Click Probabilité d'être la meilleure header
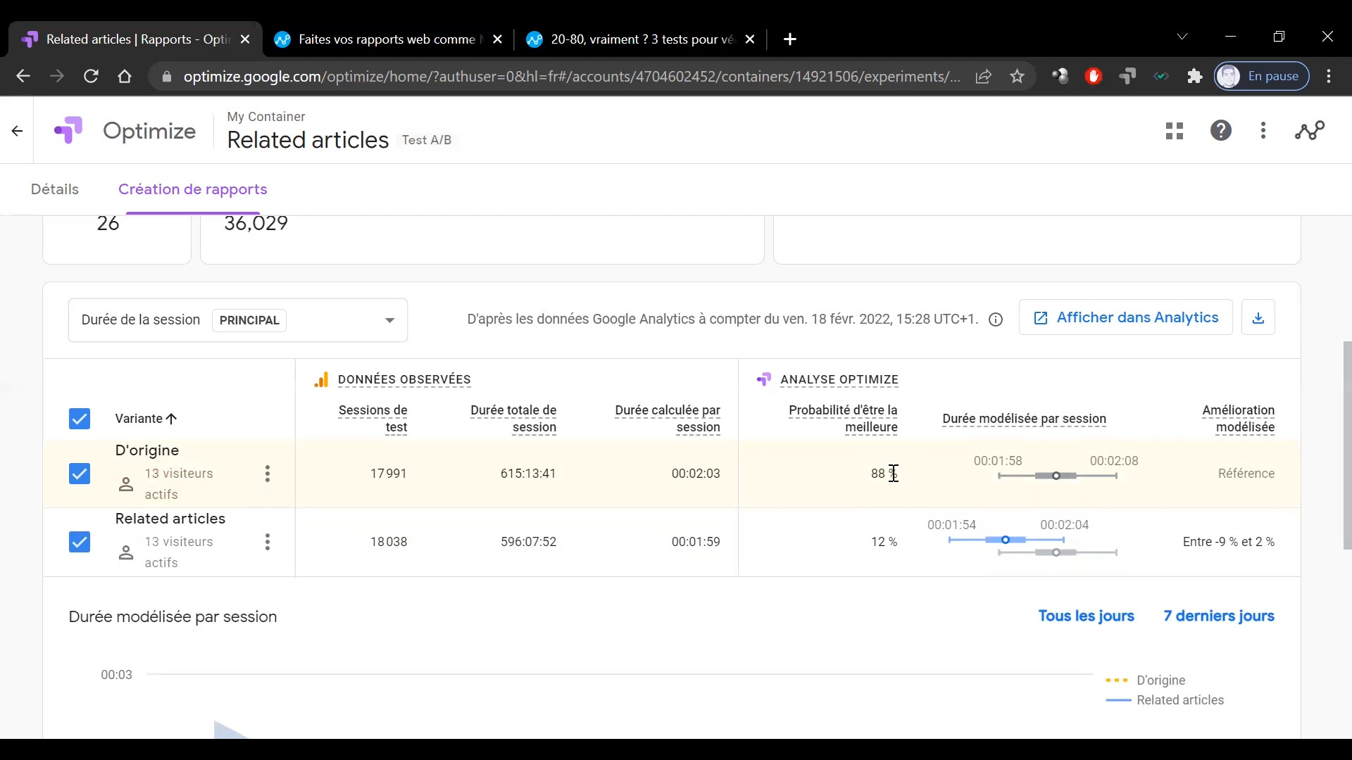 843,419
